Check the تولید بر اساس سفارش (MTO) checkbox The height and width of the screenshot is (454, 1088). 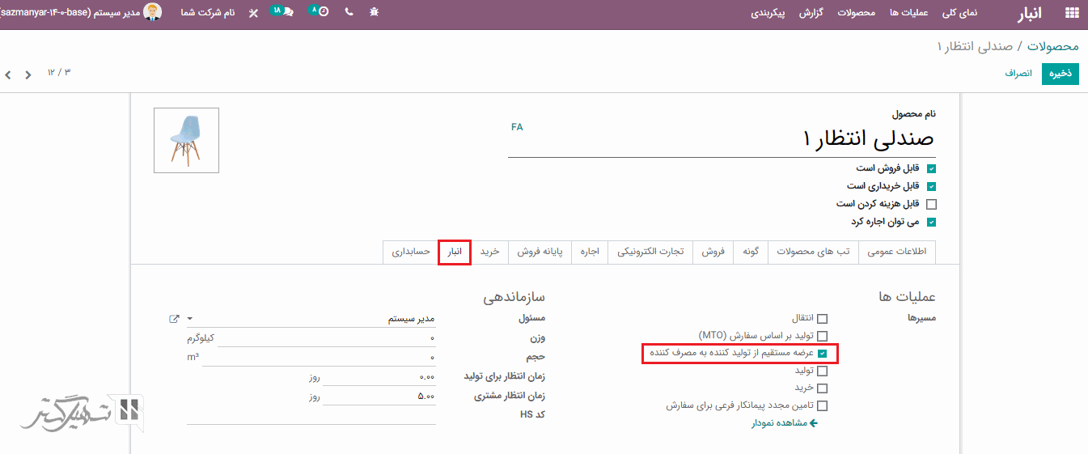pos(823,336)
